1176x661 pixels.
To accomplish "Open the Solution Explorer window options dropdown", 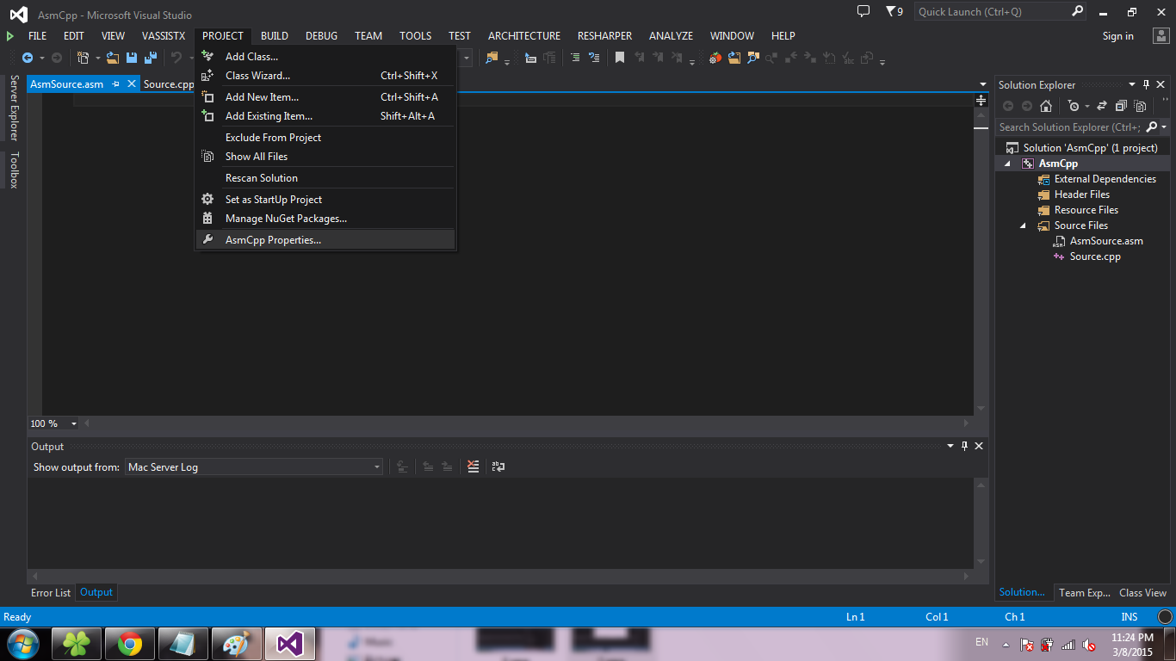I will pyautogui.click(x=1132, y=85).
